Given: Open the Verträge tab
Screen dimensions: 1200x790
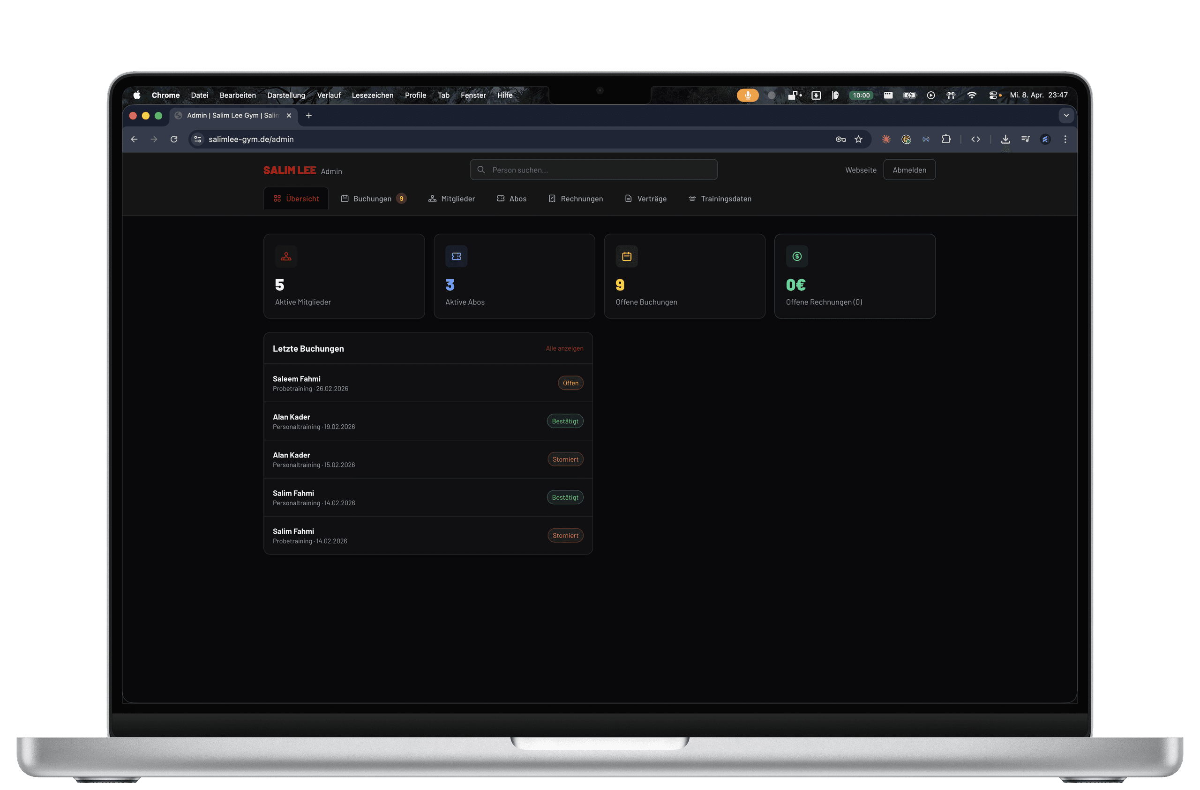Looking at the screenshot, I should coord(645,199).
